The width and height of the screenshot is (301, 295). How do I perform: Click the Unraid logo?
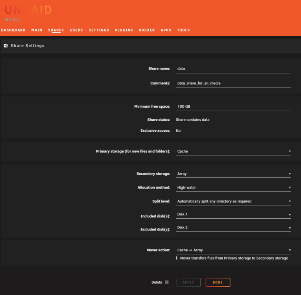[28, 10]
